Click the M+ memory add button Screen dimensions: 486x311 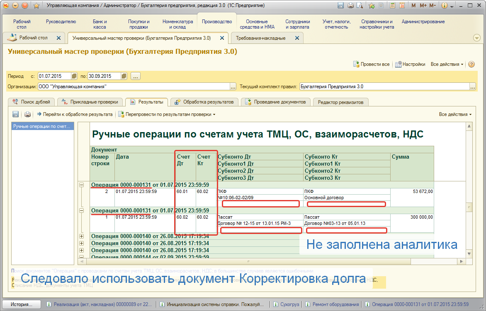point(423,5)
